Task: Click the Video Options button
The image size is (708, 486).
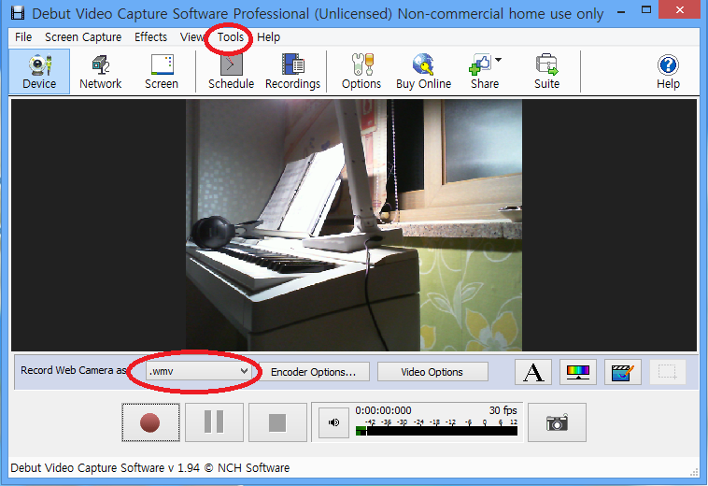Action: pyautogui.click(x=432, y=372)
